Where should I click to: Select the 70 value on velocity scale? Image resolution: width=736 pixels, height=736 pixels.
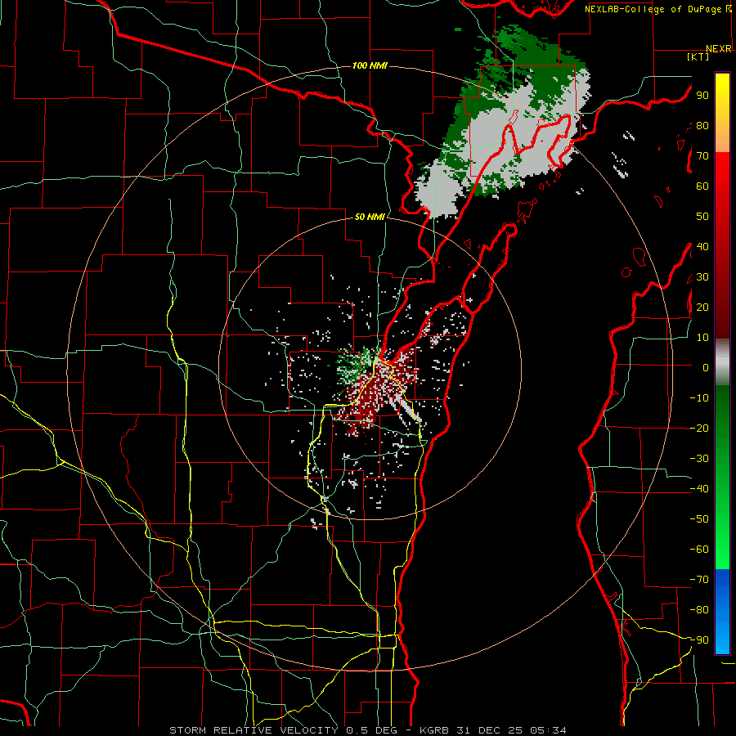(702, 156)
